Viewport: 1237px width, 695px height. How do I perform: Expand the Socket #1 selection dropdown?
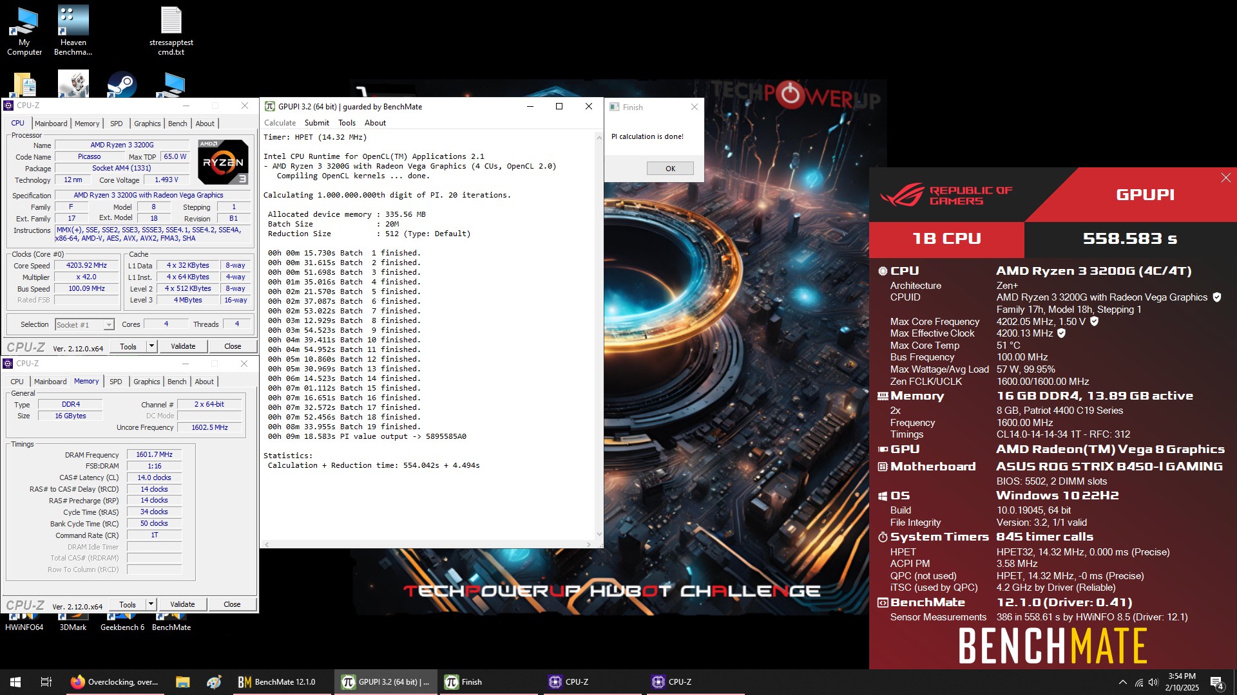point(108,325)
